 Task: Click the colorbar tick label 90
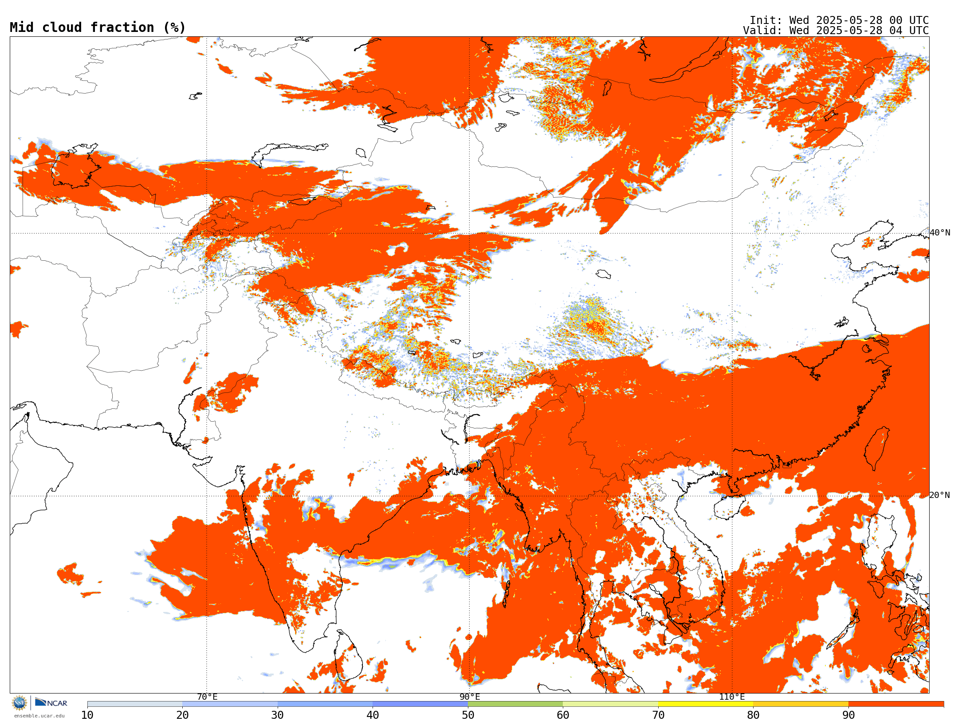click(848, 715)
